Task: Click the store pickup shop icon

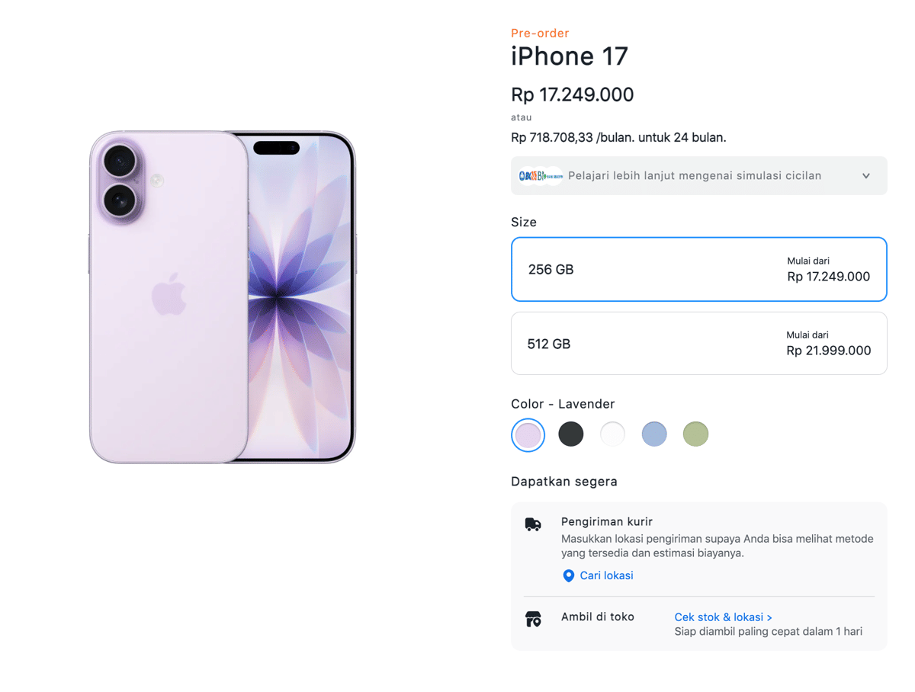Action: click(533, 619)
